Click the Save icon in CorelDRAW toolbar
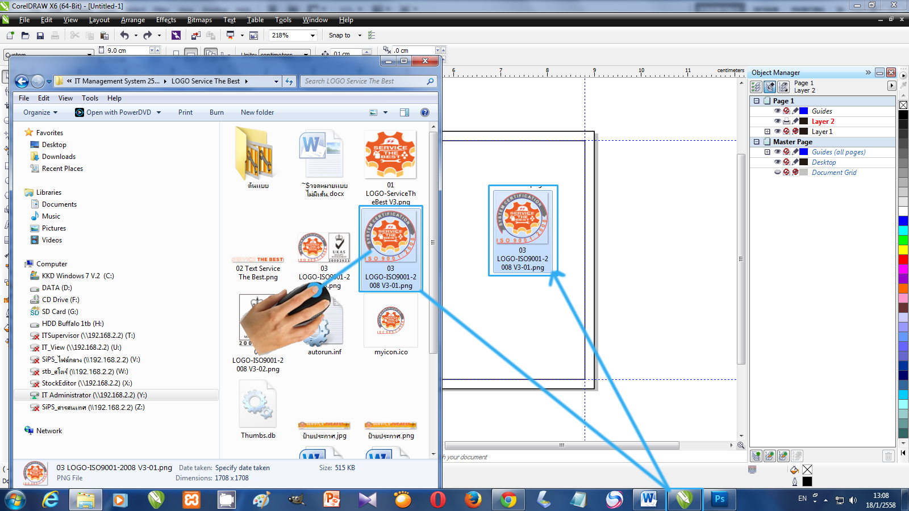 [x=40, y=35]
